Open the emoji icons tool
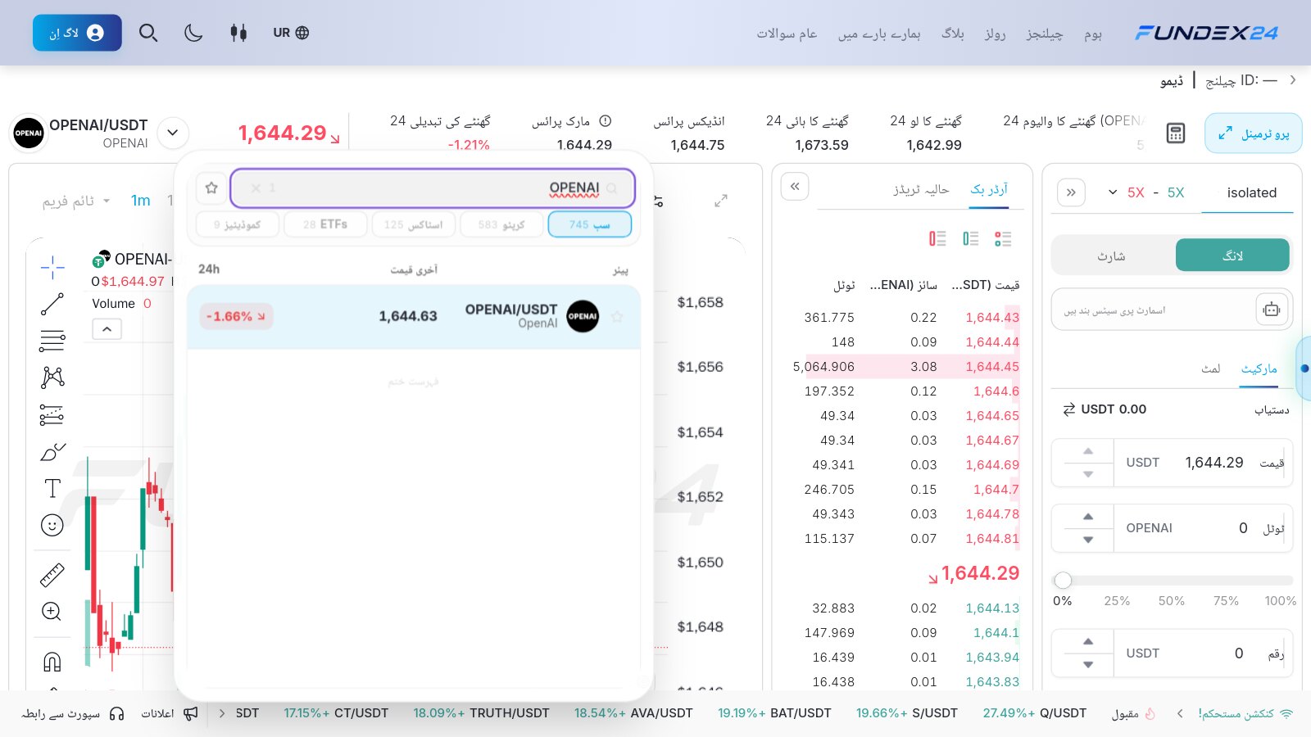Image resolution: width=1311 pixels, height=737 pixels. (52, 525)
